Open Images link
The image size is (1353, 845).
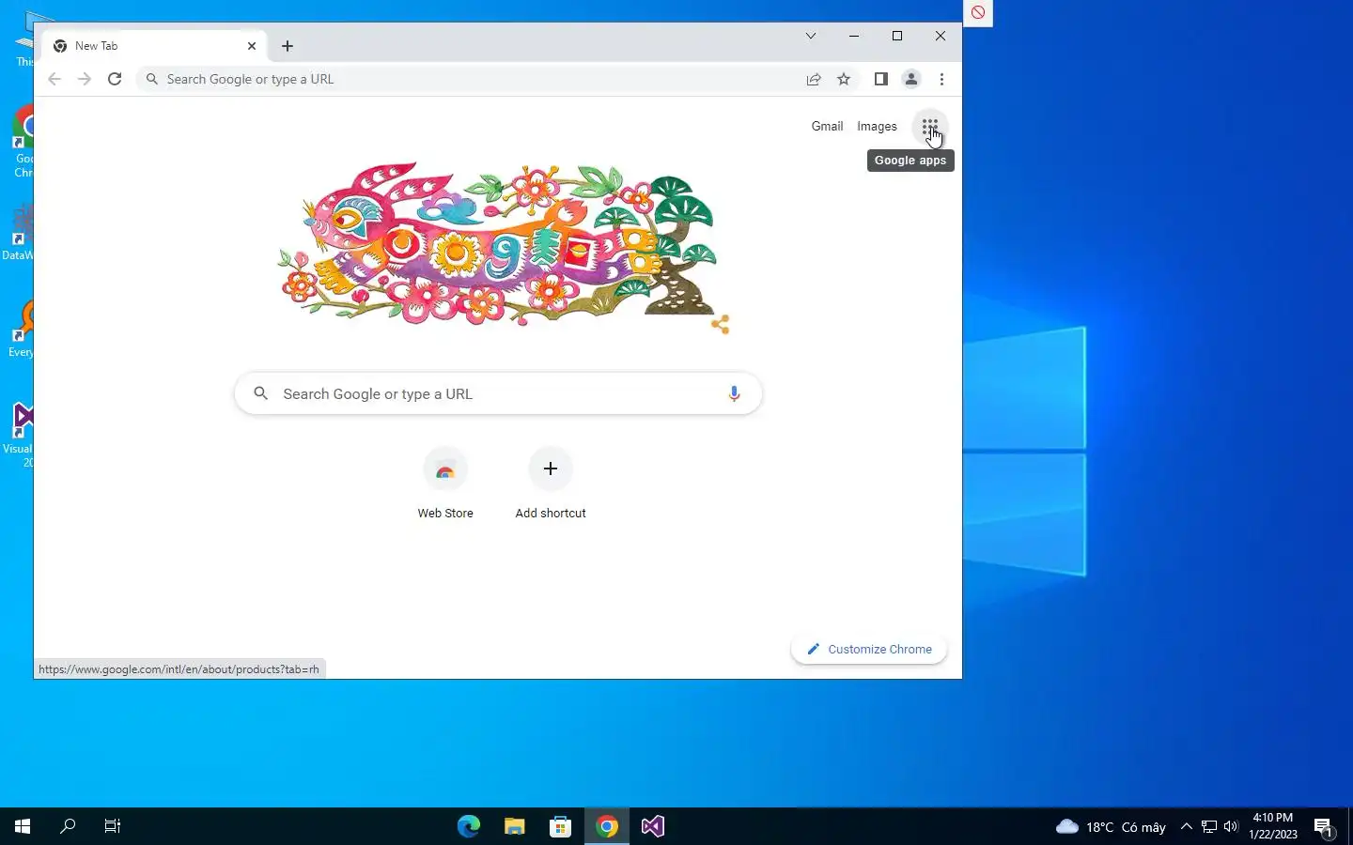click(877, 126)
